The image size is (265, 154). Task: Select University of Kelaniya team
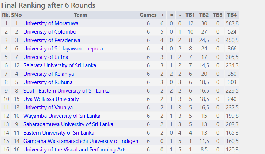click(x=49, y=74)
